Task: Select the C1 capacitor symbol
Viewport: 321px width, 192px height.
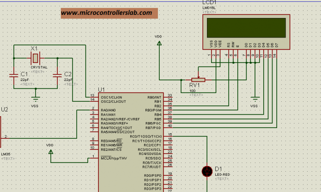Action: (14, 76)
